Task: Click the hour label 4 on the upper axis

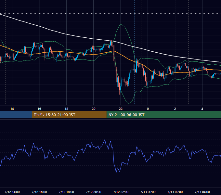Action: pyautogui.click(x=202, y=109)
